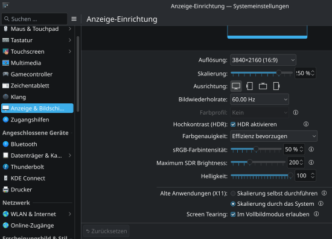Click the Maximum SDR Brightness slider handle
Image resolution: width=332 pixels, height=239 pixels.
(x=250, y=162)
